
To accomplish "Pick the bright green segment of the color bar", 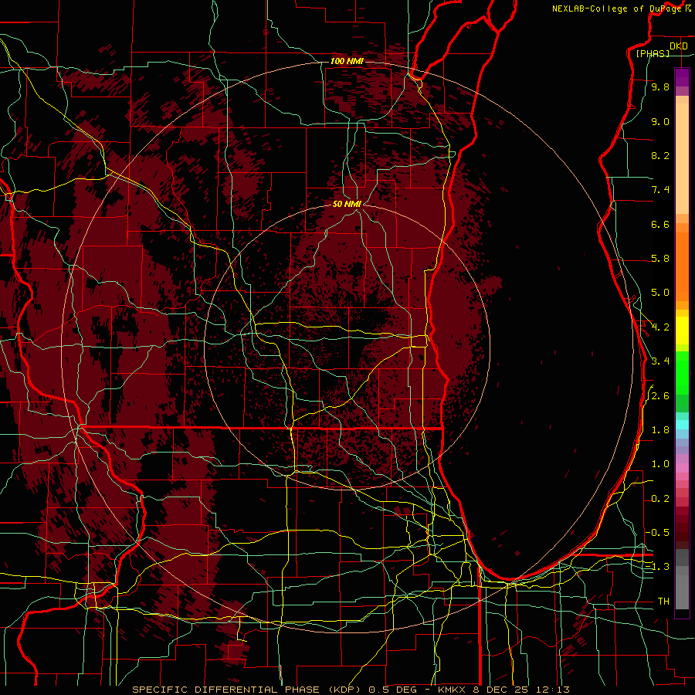I will [682, 371].
